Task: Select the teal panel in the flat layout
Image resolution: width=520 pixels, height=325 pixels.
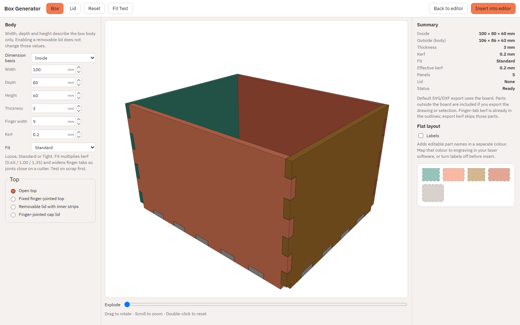Action: 431,175
